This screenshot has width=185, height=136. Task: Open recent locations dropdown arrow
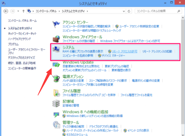(x=18, y=11)
